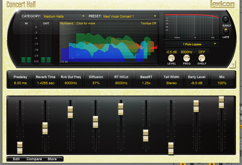The image size is (242, 165).
Task: Click the FREQ knob
Action: [187, 58]
